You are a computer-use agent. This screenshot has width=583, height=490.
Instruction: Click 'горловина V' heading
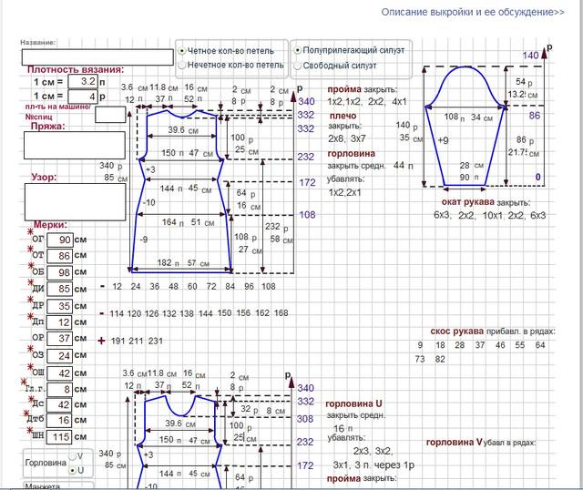click(x=454, y=443)
